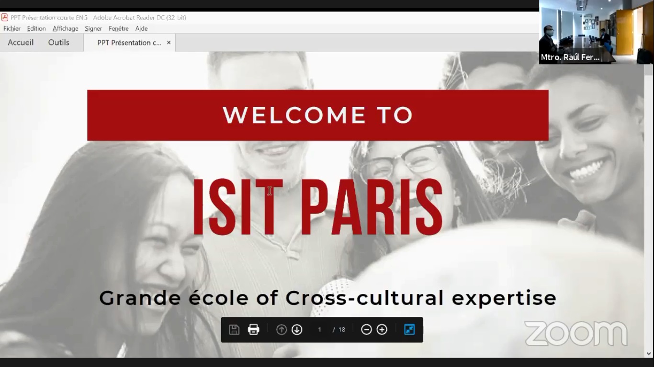Switch to the Accueil tab
The width and height of the screenshot is (654, 367).
pos(21,43)
